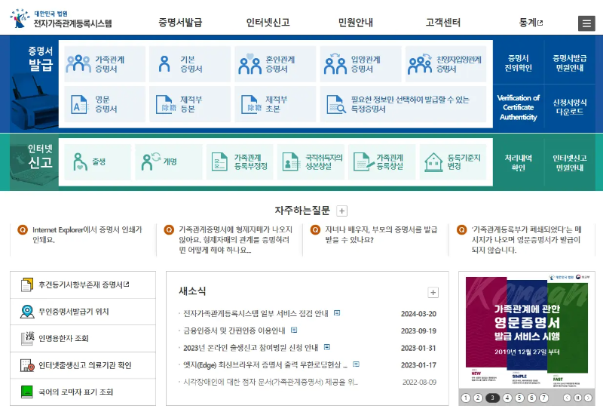Open 2023년 온라인 출생신고 참여병원 notice
Image resolution: width=603 pixels, height=412 pixels.
point(250,348)
